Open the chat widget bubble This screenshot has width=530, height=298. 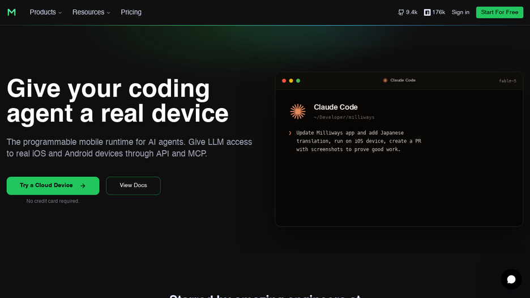point(511,279)
